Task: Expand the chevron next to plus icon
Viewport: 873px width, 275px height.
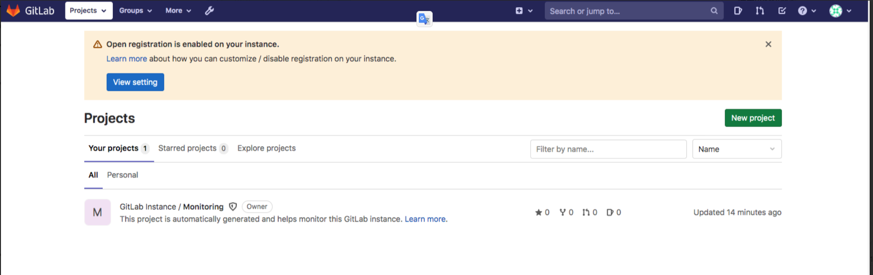Action: 530,11
